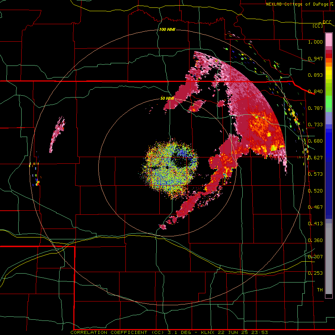This screenshot has height=335, width=335.
Task: Click the 0.467 legend value
Action: click(x=315, y=207)
